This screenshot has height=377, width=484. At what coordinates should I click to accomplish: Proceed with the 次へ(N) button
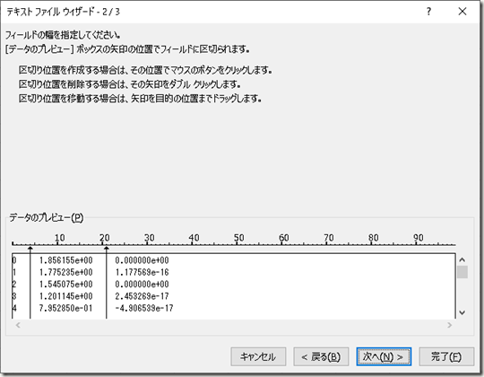coord(384,356)
